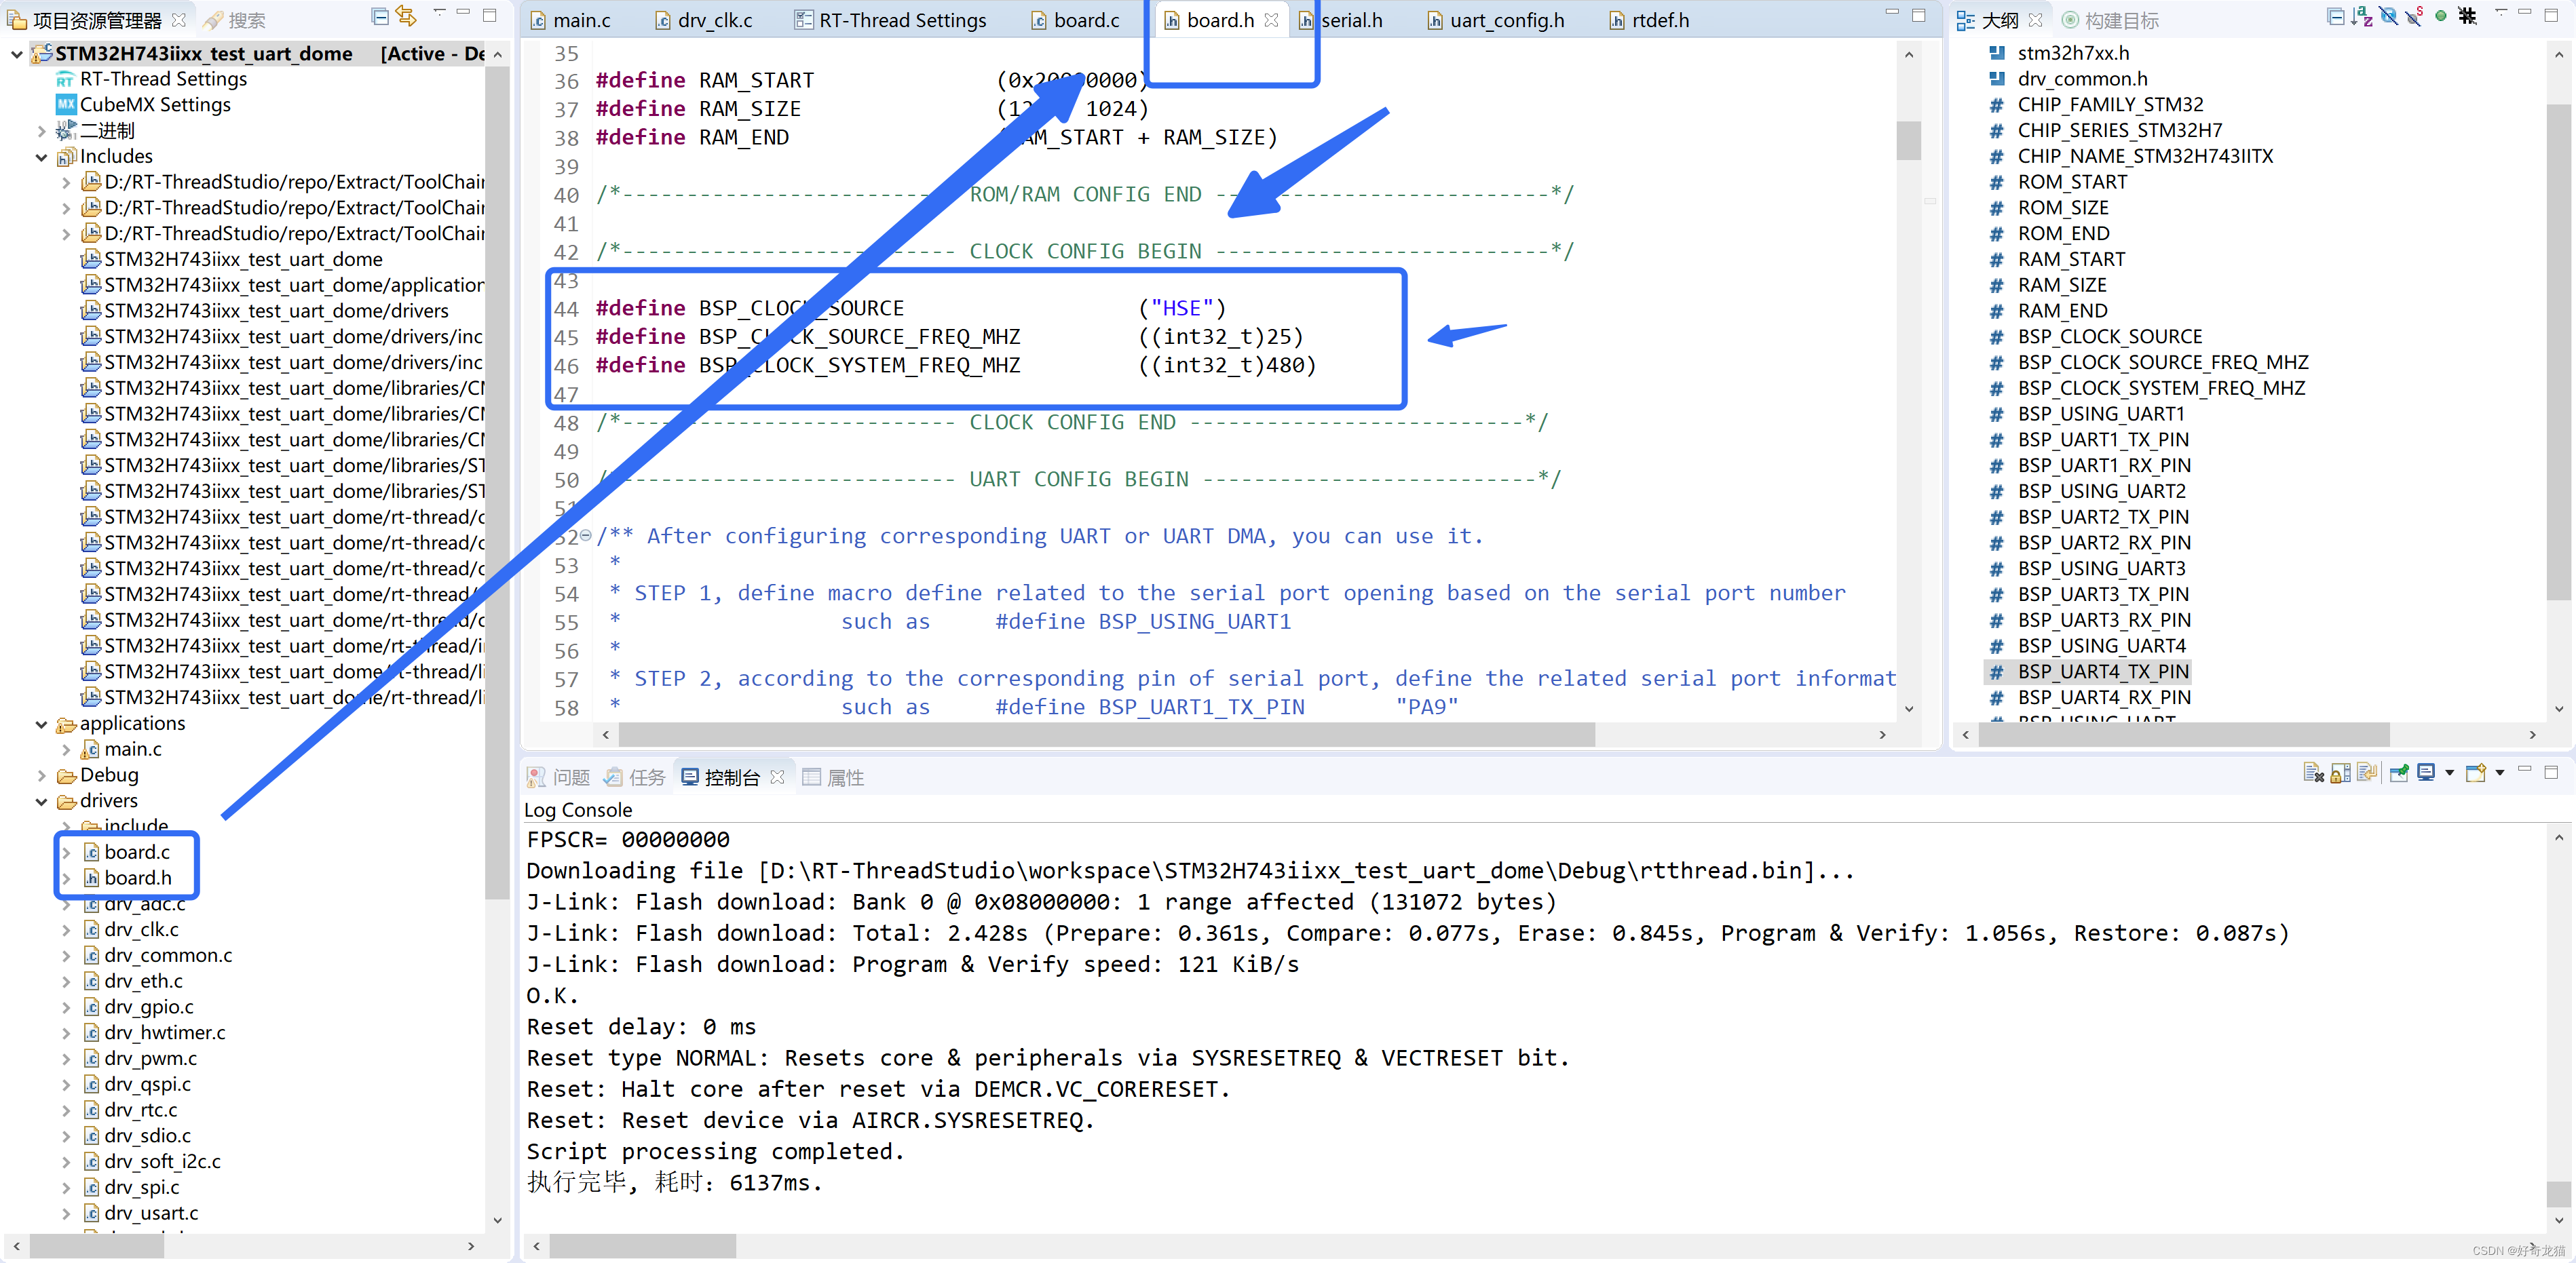Expand the Debug folder
The height and width of the screenshot is (1263, 2576).
click(41, 775)
